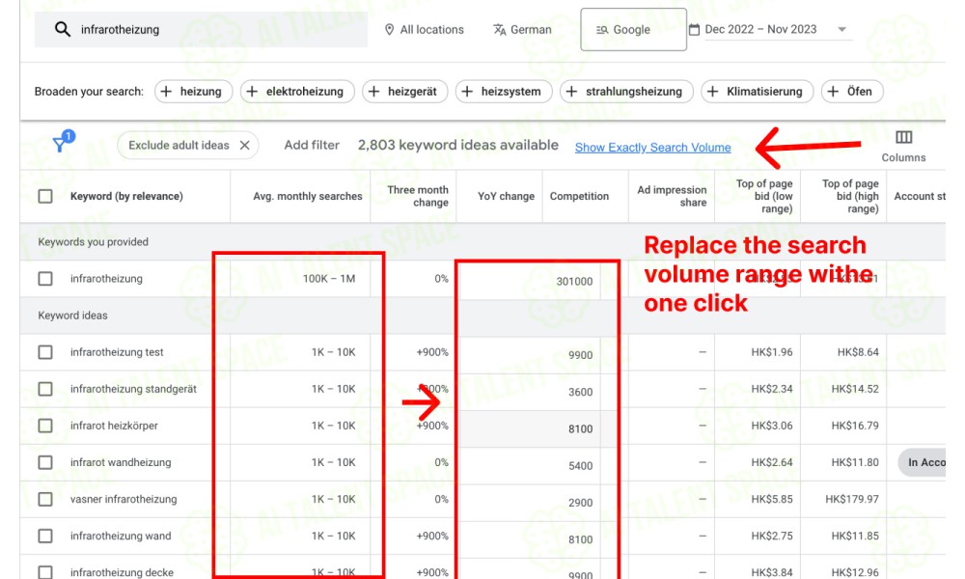The width and height of the screenshot is (965, 579).
Task: Click the '2,803 keyword ideas available' text
Action: click(458, 145)
